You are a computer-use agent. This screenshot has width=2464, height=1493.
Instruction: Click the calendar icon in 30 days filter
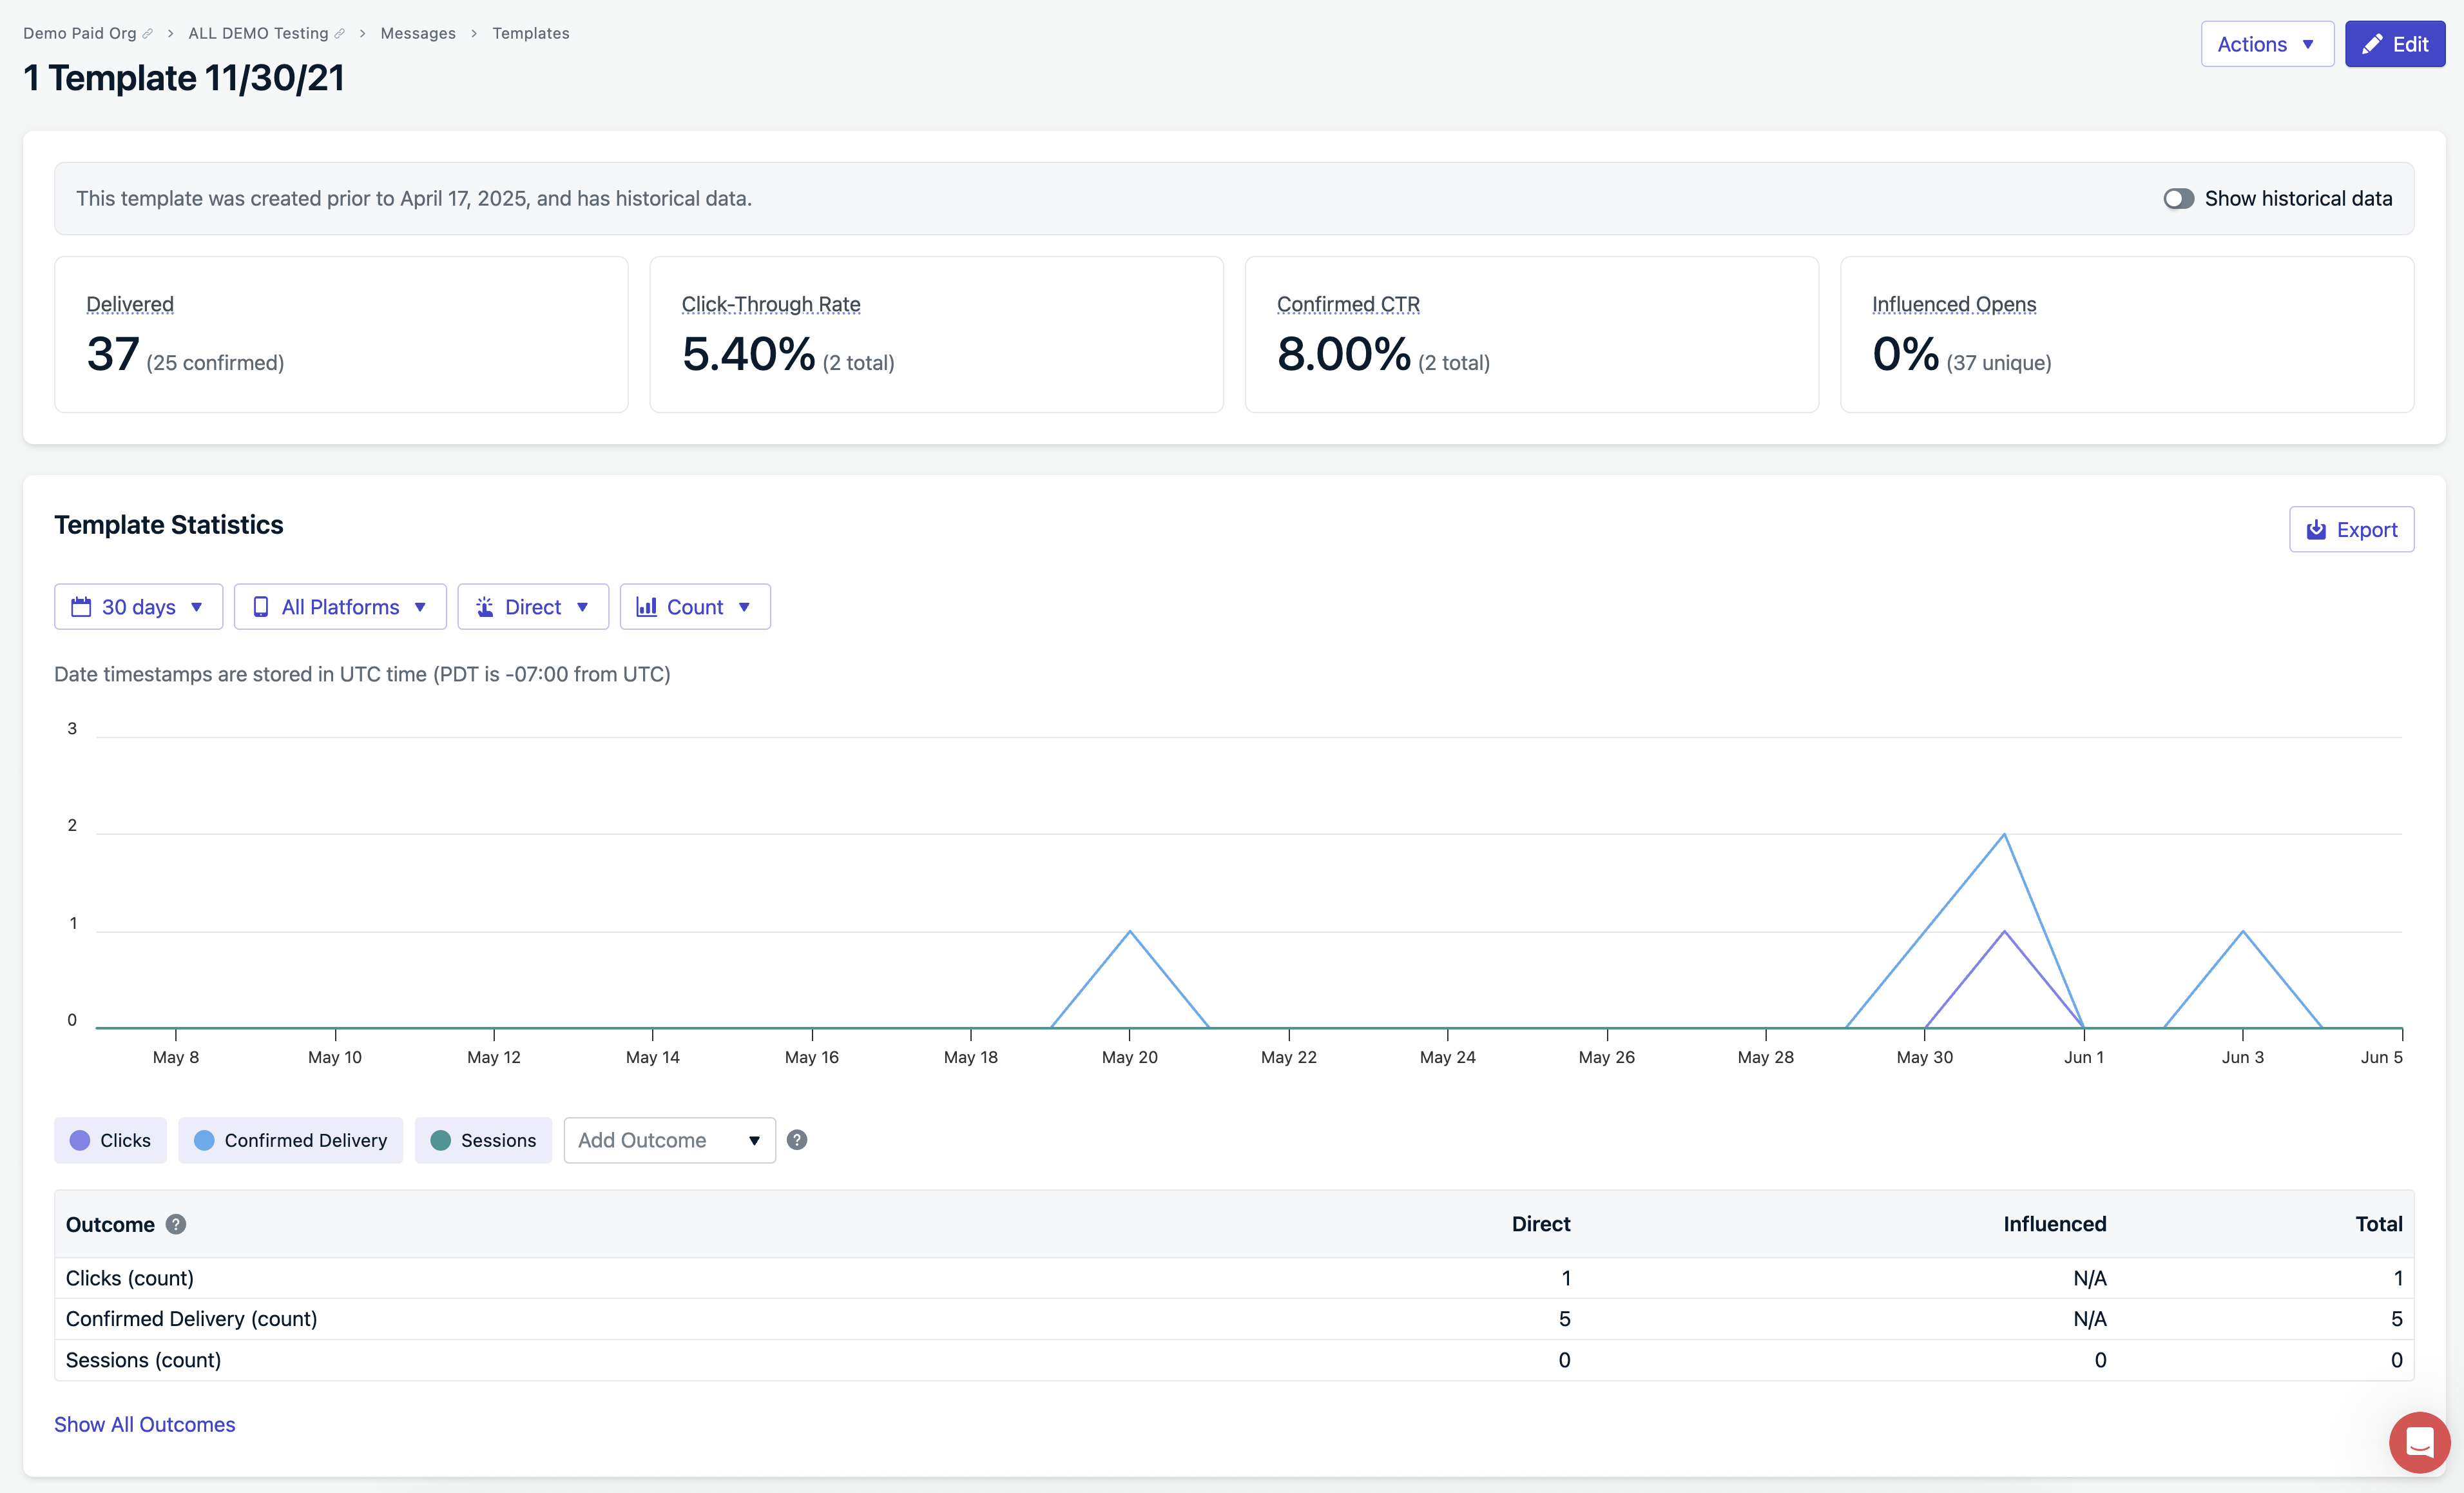click(x=81, y=607)
